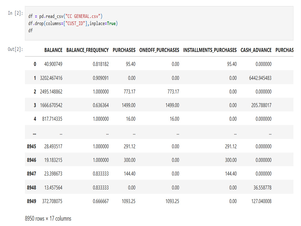The height and width of the screenshot is (226, 301).
Task: Click the row index 1 label
Action: (x=35, y=78)
